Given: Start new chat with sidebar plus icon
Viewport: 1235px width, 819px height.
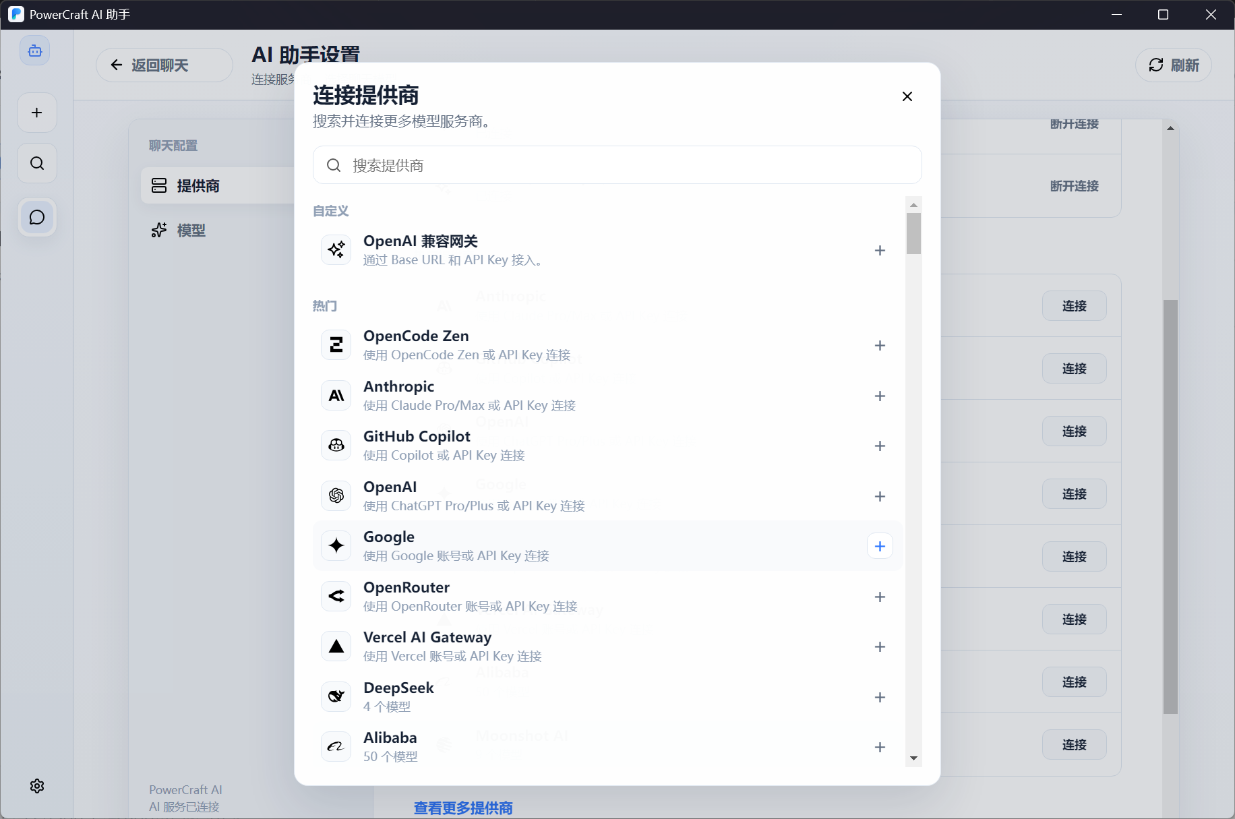Looking at the screenshot, I should click(37, 113).
